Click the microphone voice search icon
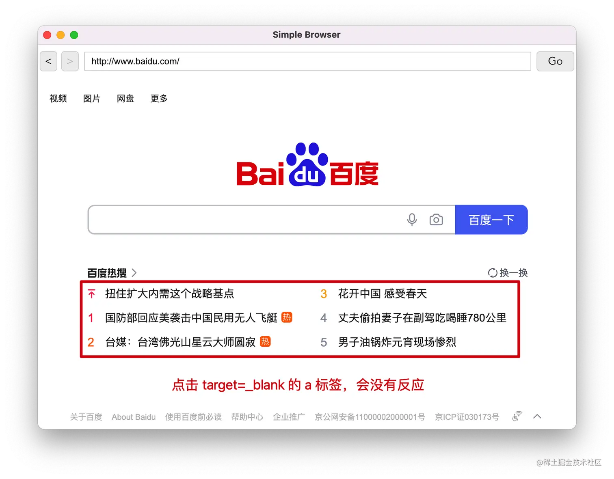 412,220
